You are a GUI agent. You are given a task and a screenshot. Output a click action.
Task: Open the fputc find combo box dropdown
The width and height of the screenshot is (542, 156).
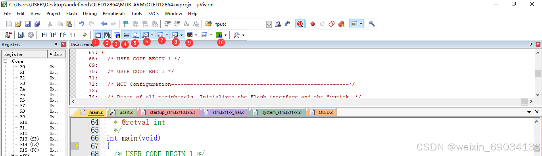pyautogui.click(x=269, y=24)
